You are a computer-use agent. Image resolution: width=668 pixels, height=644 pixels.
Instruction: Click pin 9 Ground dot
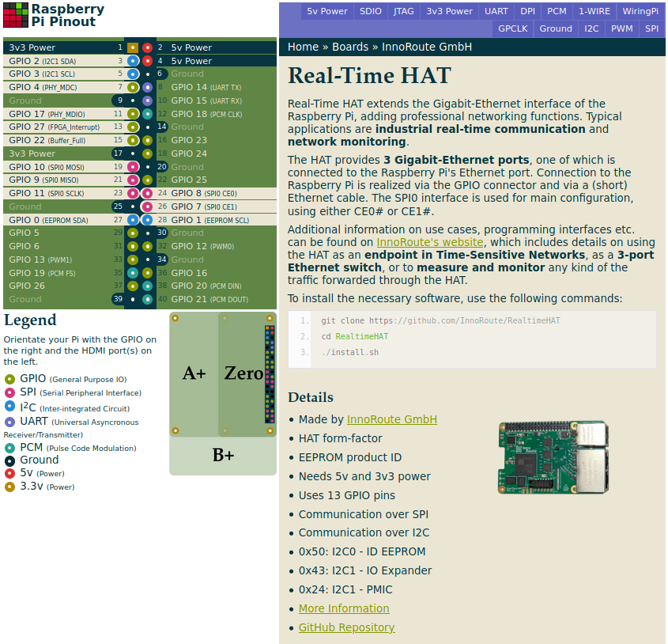tap(133, 100)
